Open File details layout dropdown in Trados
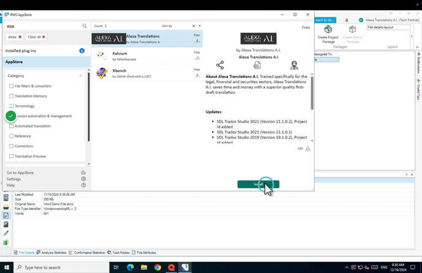The width and height of the screenshot is (422, 273). pos(388,28)
